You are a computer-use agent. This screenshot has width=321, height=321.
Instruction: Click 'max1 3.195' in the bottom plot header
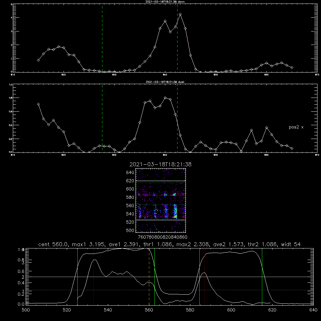point(89,244)
